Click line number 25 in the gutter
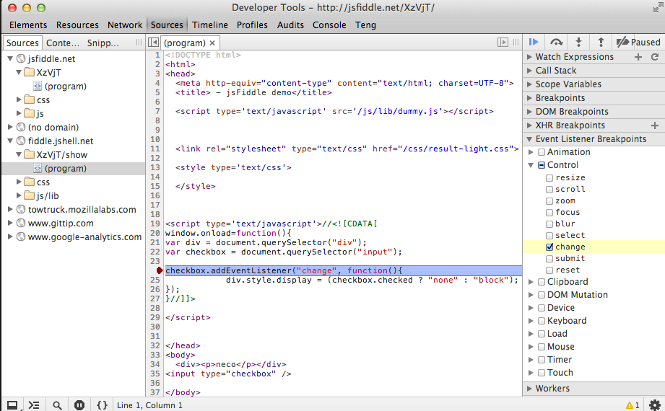The width and height of the screenshot is (665, 411). 155,280
